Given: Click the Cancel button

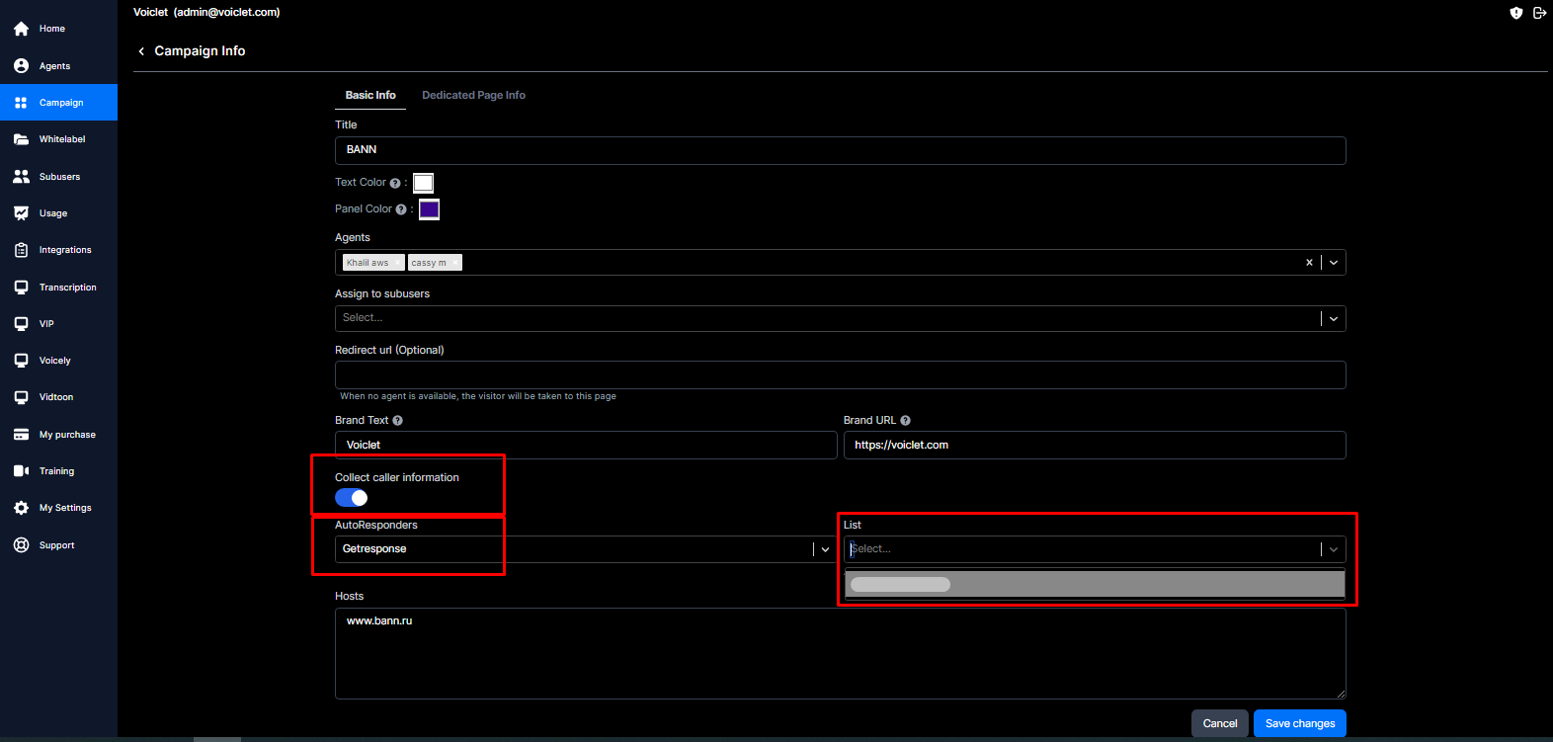Looking at the screenshot, I should point(1220,723).
